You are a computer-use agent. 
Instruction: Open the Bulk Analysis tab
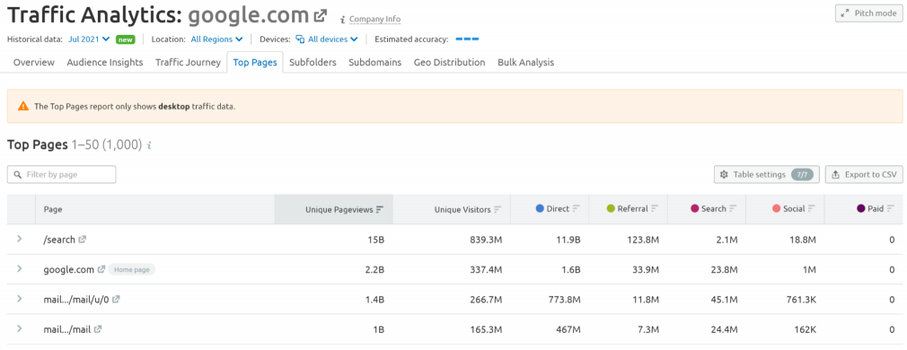coord(526,63)
